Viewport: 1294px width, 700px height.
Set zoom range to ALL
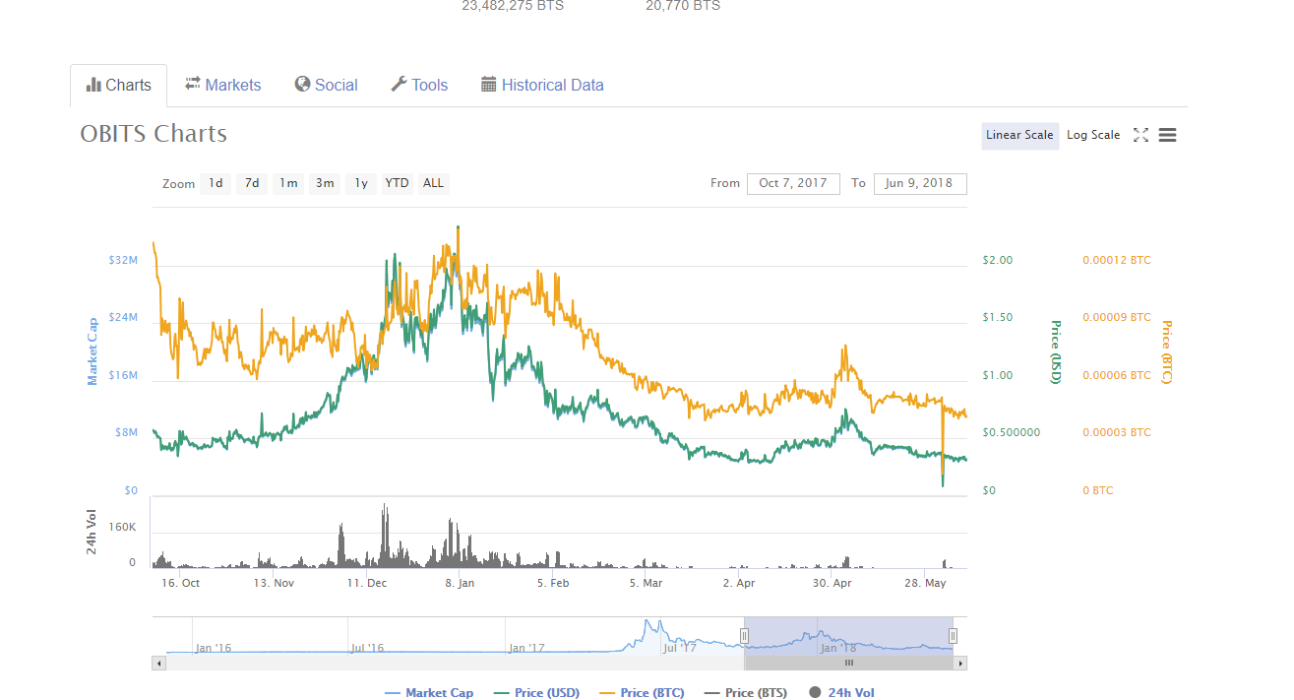tap(433, 183)
